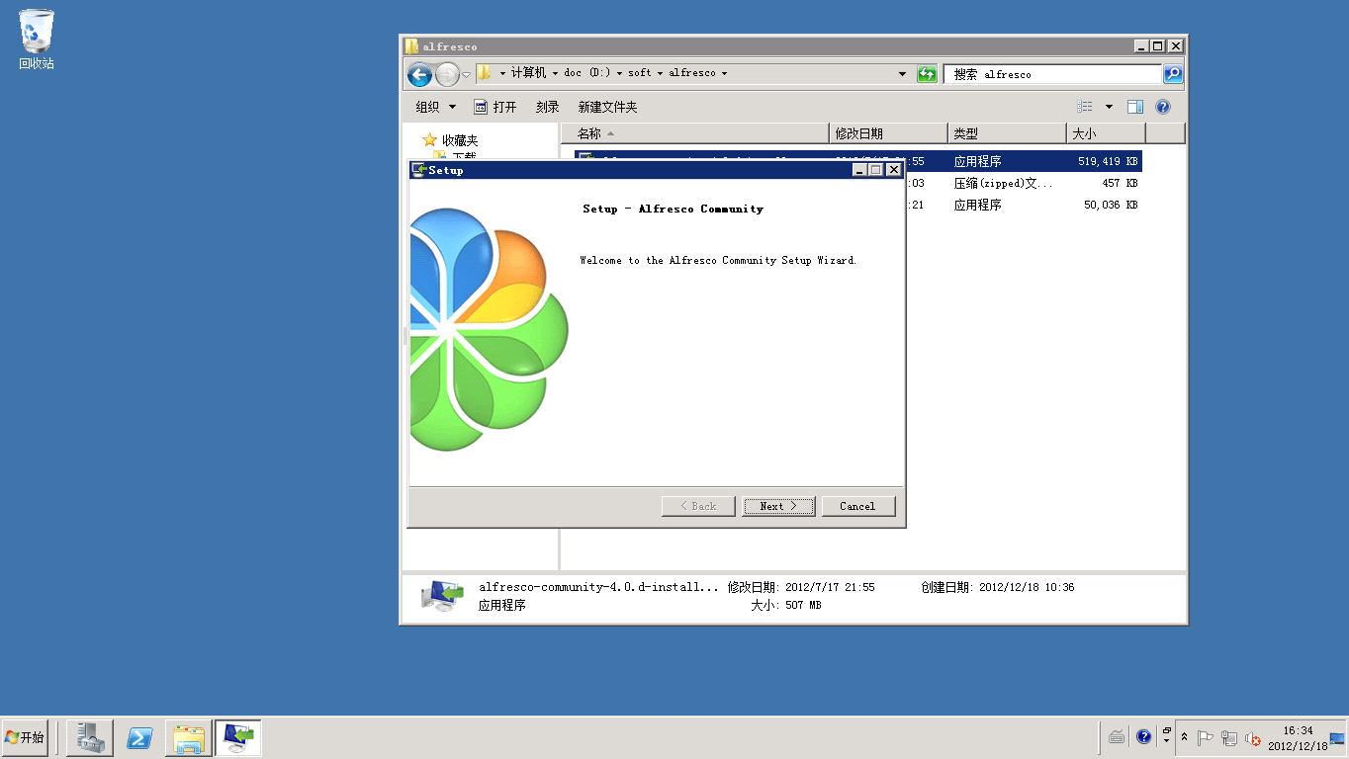Image resolution: width=1349 pixels, height=759 pixels.
Task: Click Next in the Alfresco Setup wizard
Action: click(778, 506)
